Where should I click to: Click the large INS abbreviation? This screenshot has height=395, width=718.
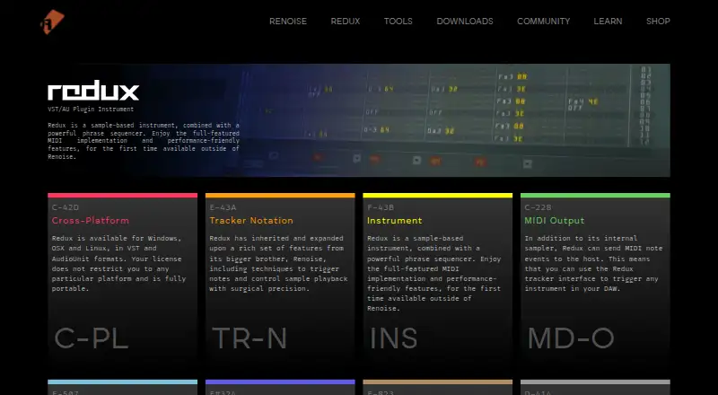[x=393, y=338]
